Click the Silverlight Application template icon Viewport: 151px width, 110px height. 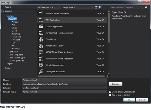[x=41, y=65]
